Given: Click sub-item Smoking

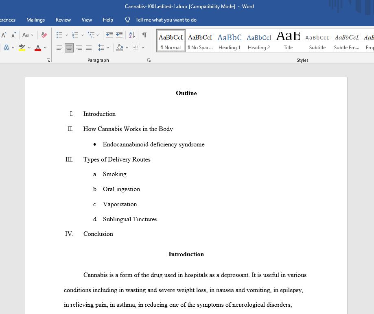Looking at the screenshot, I should pos(115,174).
